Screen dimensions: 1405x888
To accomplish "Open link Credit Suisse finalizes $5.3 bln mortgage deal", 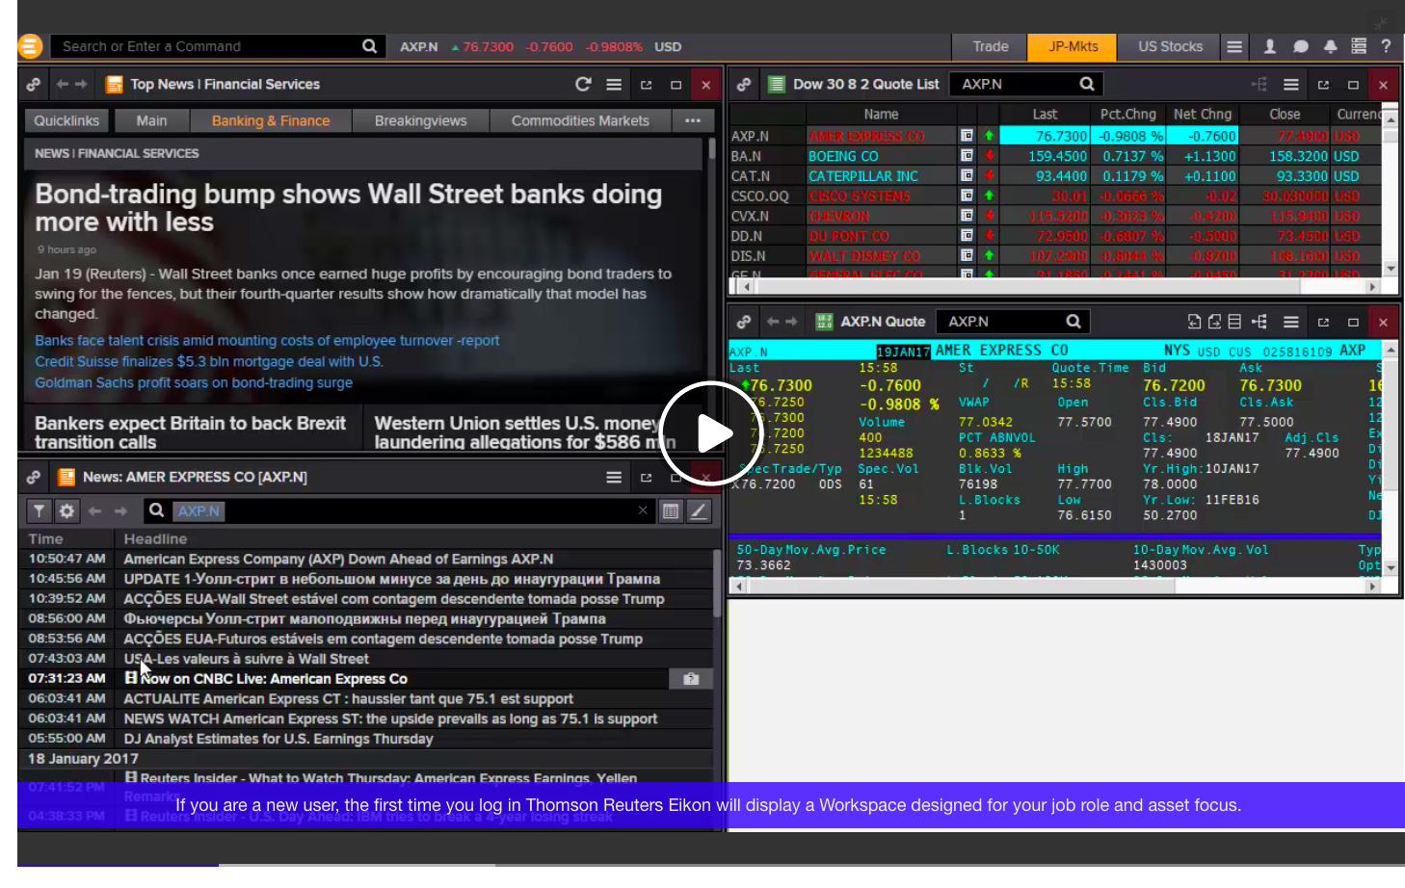I will coord(209,362).
